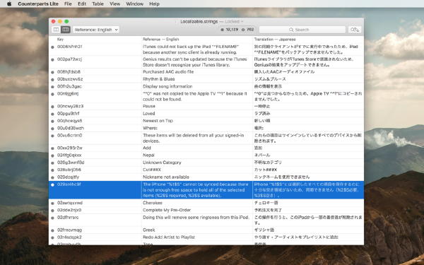Select the 'Complete My Pre-Order' cell
Image resolution: width=424 pixels, height=265 pixels.
[197, 210]
